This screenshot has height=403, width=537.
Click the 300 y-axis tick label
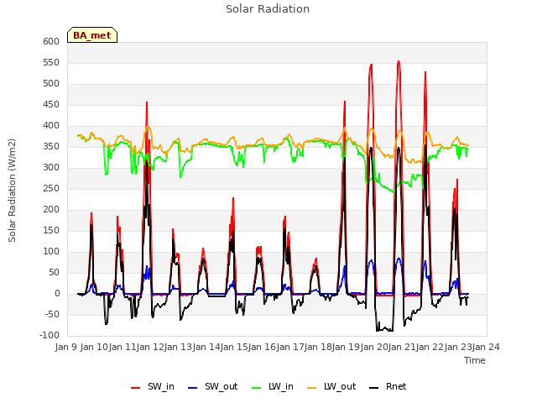point(51,168)
